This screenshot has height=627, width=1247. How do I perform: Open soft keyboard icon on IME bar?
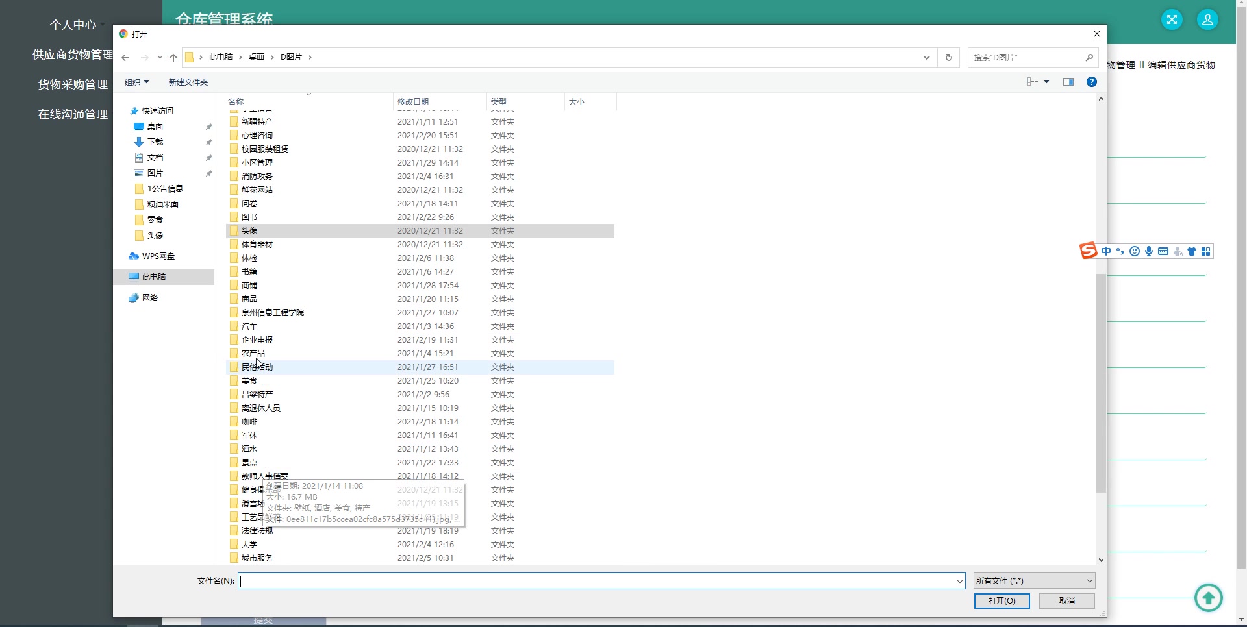(x=1163, y=252)
